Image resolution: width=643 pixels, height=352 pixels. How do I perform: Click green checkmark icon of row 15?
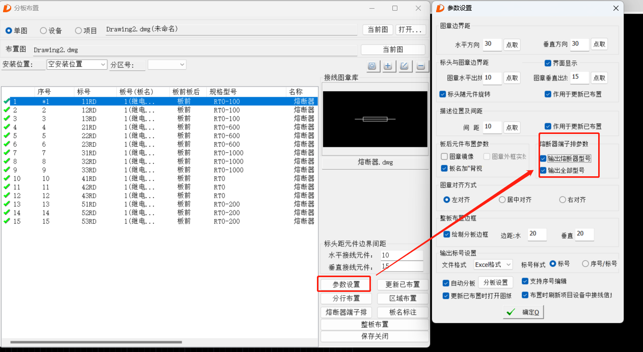pos(7,221)
